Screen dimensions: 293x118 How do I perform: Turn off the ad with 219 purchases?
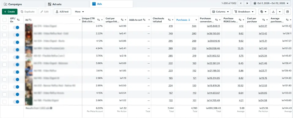16,57
